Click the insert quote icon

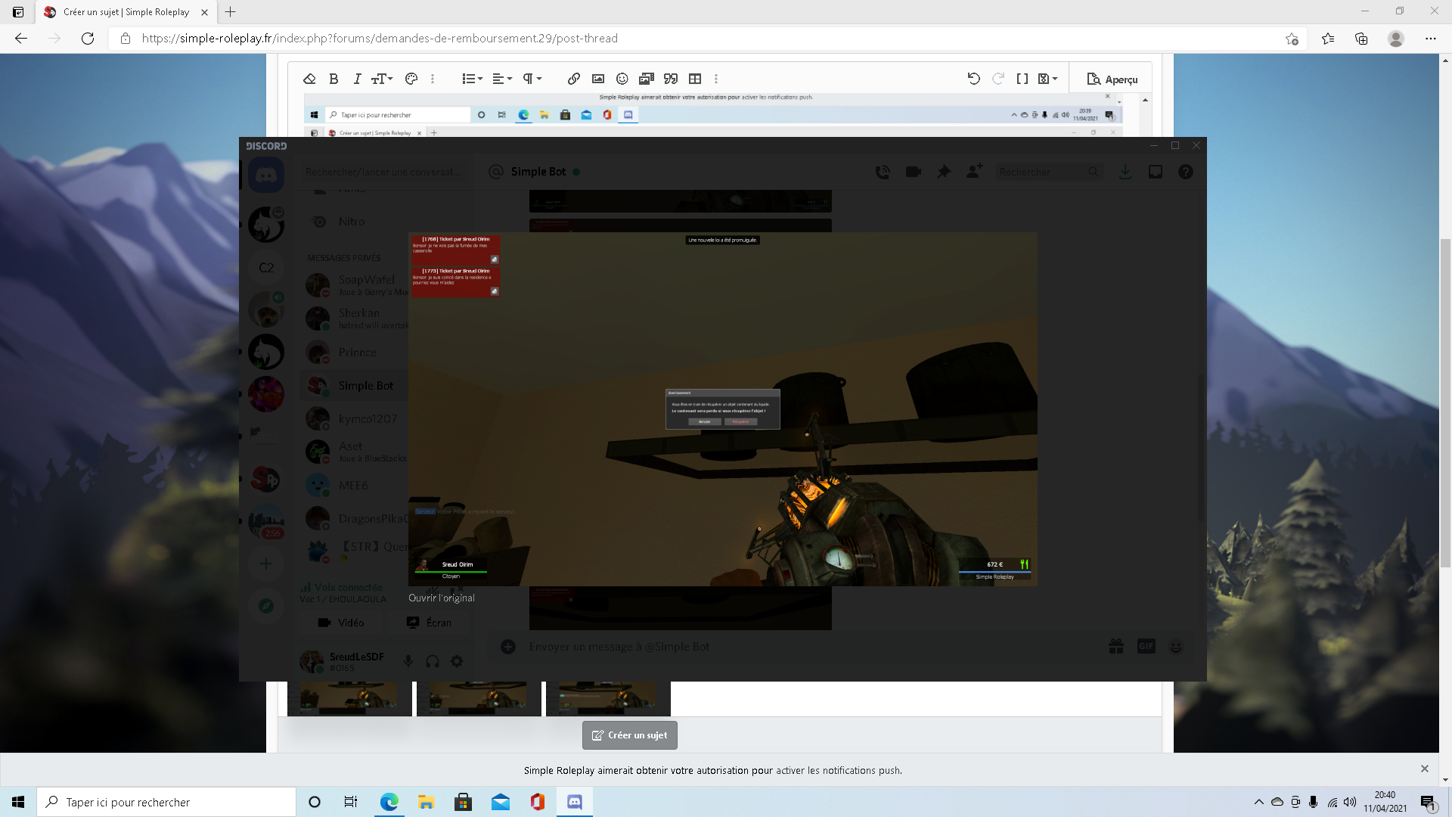tap(671, 79)
